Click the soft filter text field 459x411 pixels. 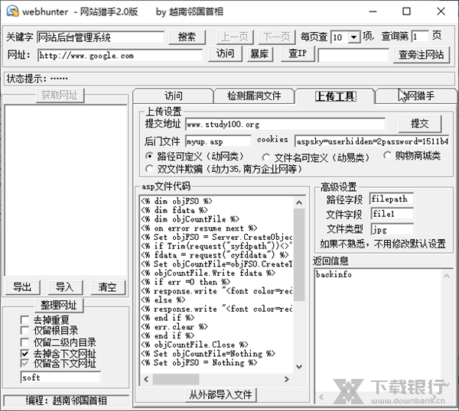60,377
